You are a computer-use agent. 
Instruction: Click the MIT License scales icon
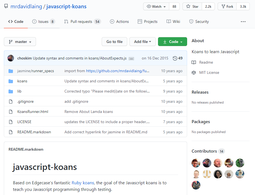[194, 72]
